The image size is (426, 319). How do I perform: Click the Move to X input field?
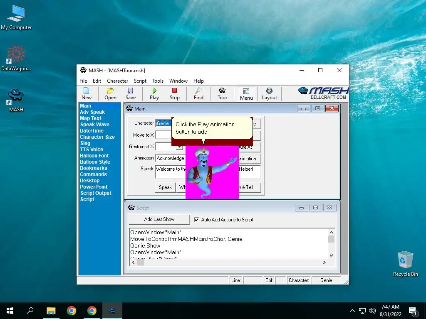click(164, 135)
